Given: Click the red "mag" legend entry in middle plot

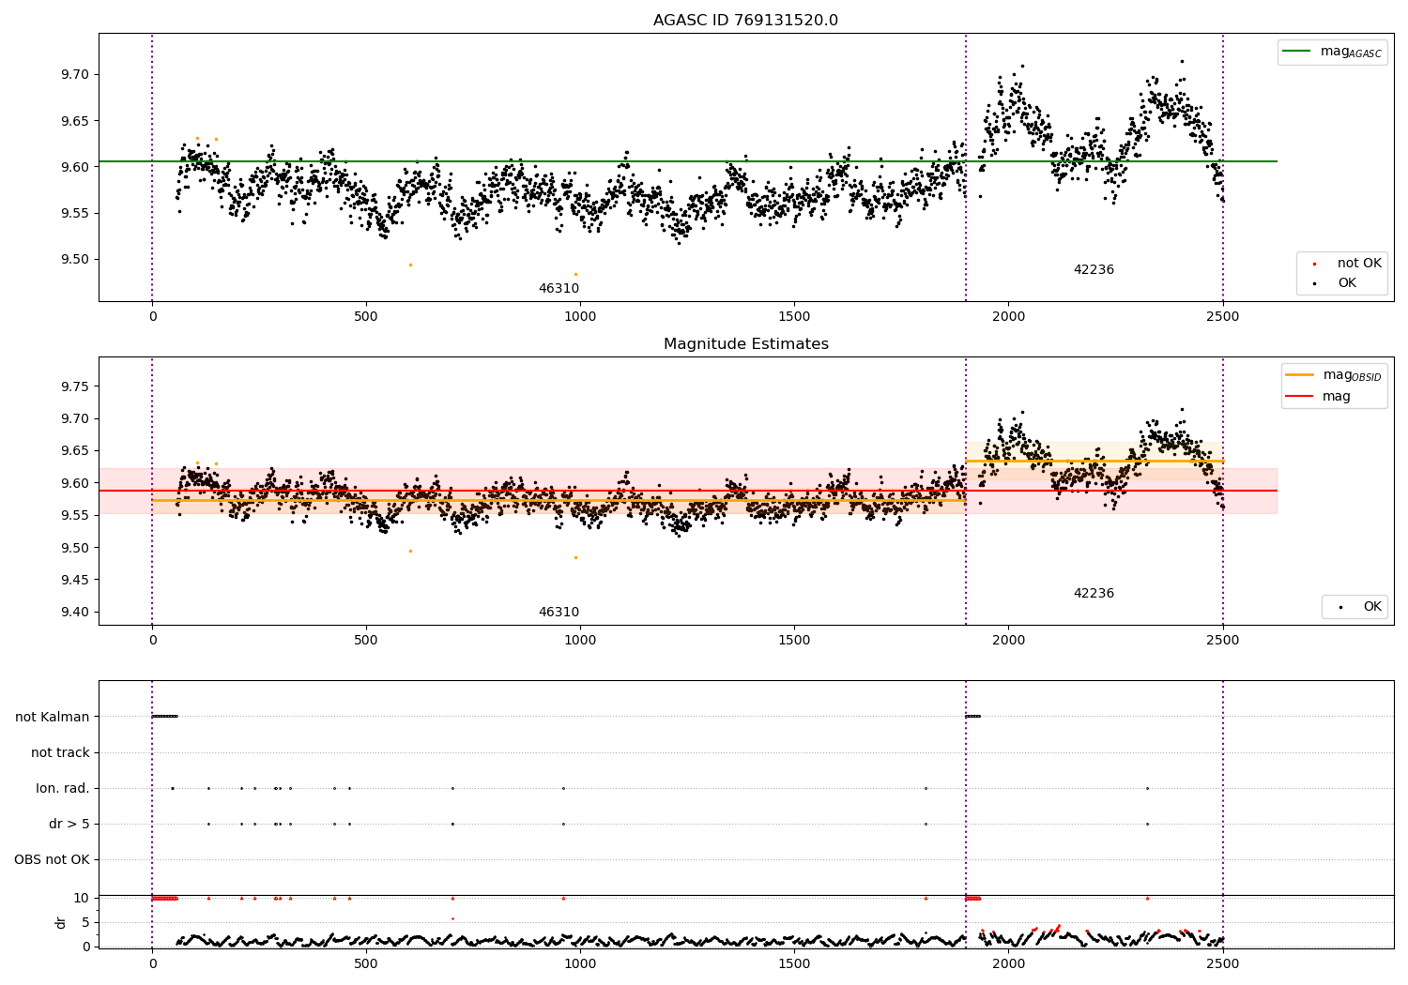Looking at the screenshot, I should (1318, 396).
